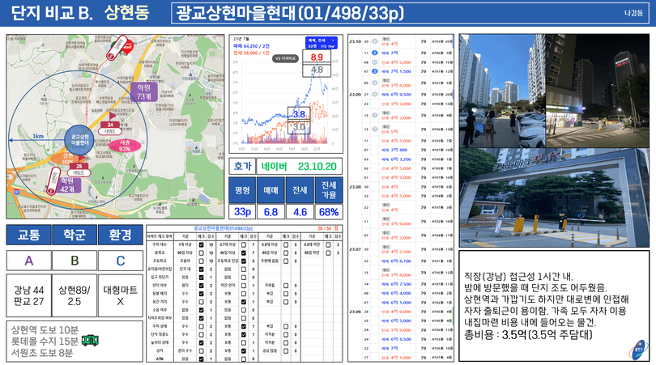
Task: Click the 평형 header cell
Action: 242,190
